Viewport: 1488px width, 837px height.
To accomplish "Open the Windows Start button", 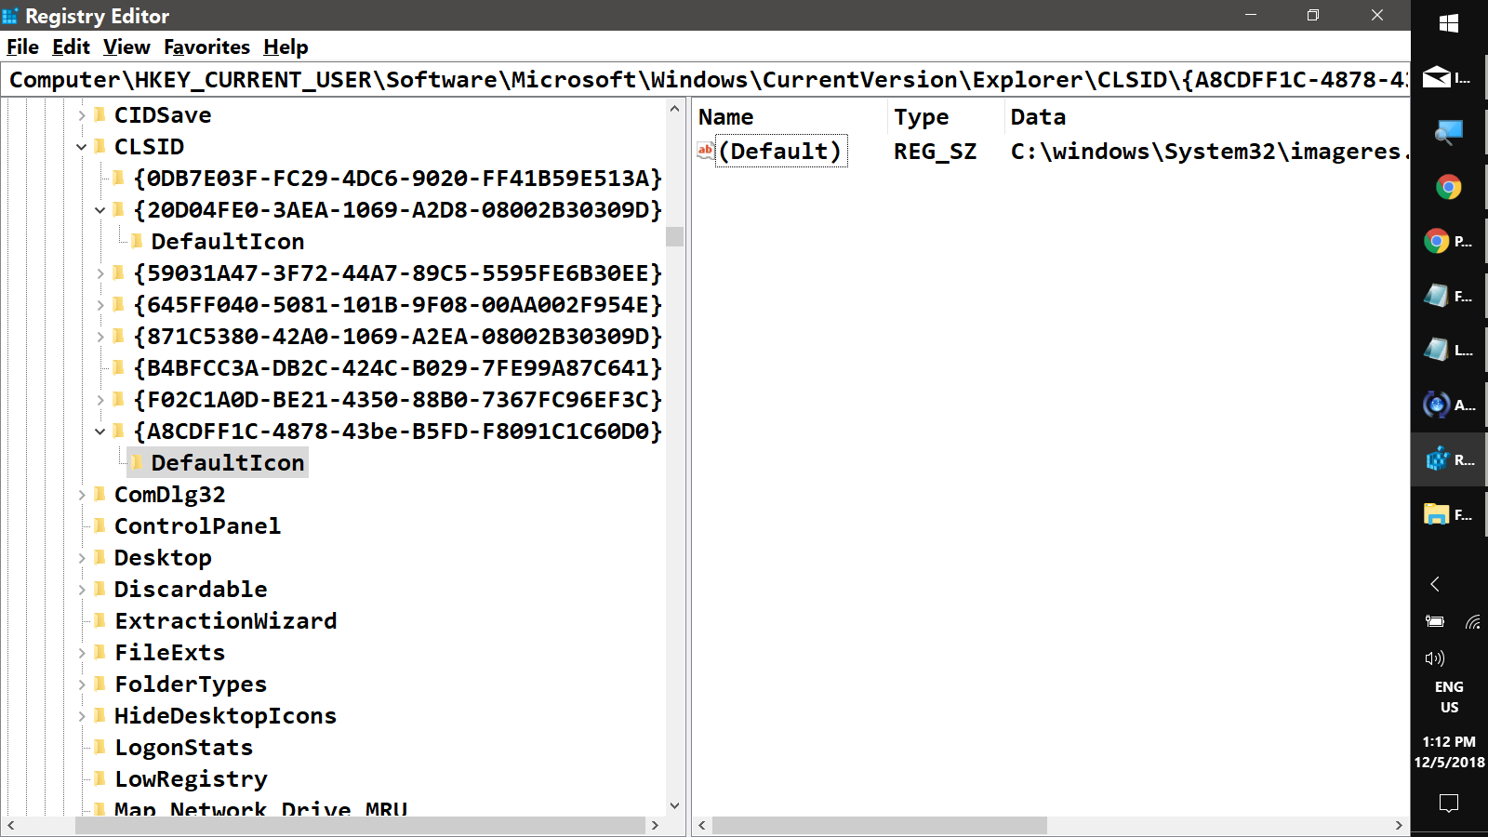I will (1449, 24).
